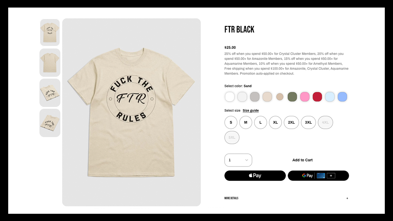The image size is (393, 221).
Task: Pay with the Google Pay button
Action: click(318, 175)
